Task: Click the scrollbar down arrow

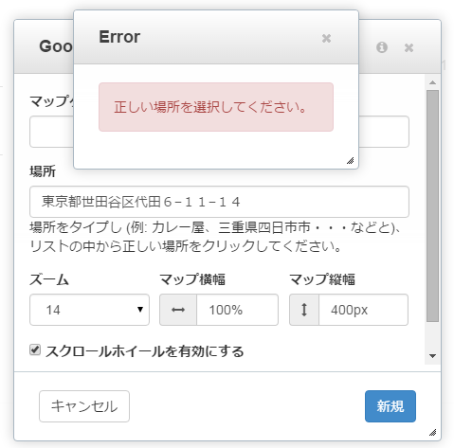Action: point(432,356)
